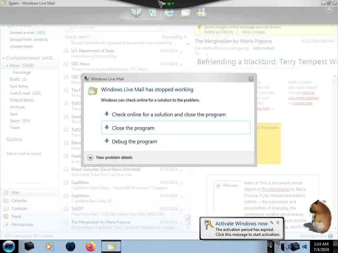Click Activate Windows now message

click(241, 224)
